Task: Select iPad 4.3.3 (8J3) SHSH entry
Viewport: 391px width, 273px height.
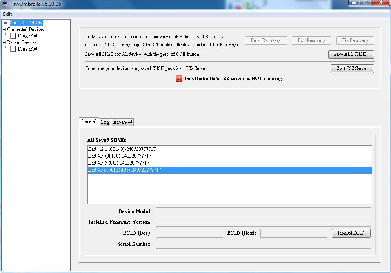Action: tap(230, 163)
